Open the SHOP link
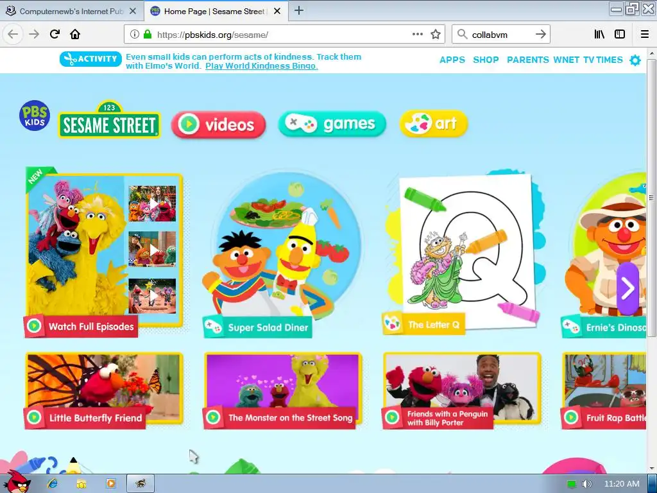The width and height of the screenshot is (657, 493). point(486,60)
